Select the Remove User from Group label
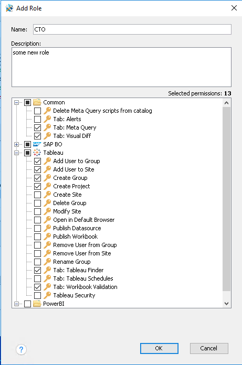 85,245
